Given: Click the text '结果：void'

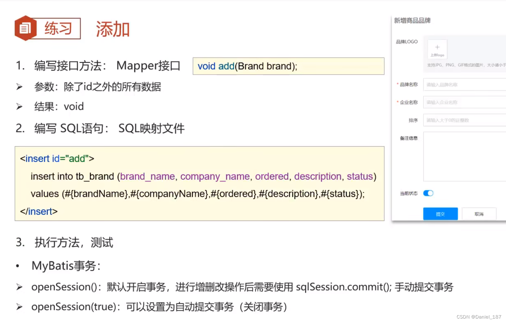Looking at the screenshot, I should pyautogui.click(x=59, y=106).
